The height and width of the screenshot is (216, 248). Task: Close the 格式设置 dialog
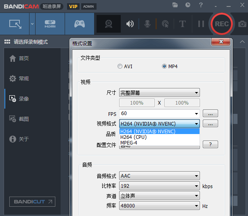pos(221,42)
